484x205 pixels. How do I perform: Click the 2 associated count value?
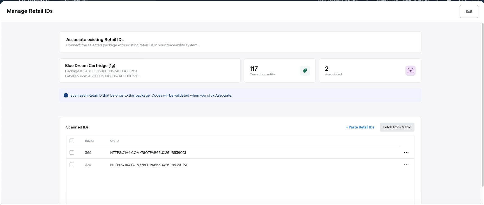[x=327, y=68]
